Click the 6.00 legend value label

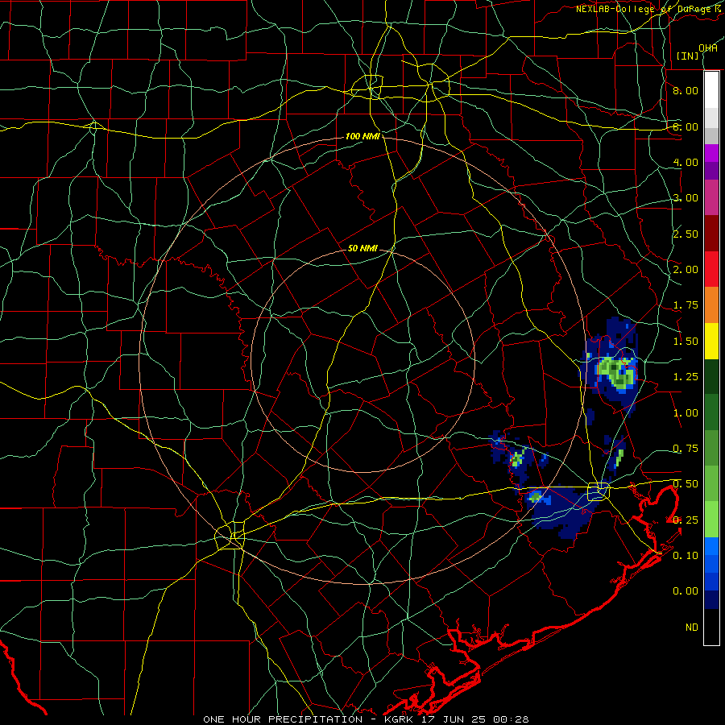coord(686,126)
